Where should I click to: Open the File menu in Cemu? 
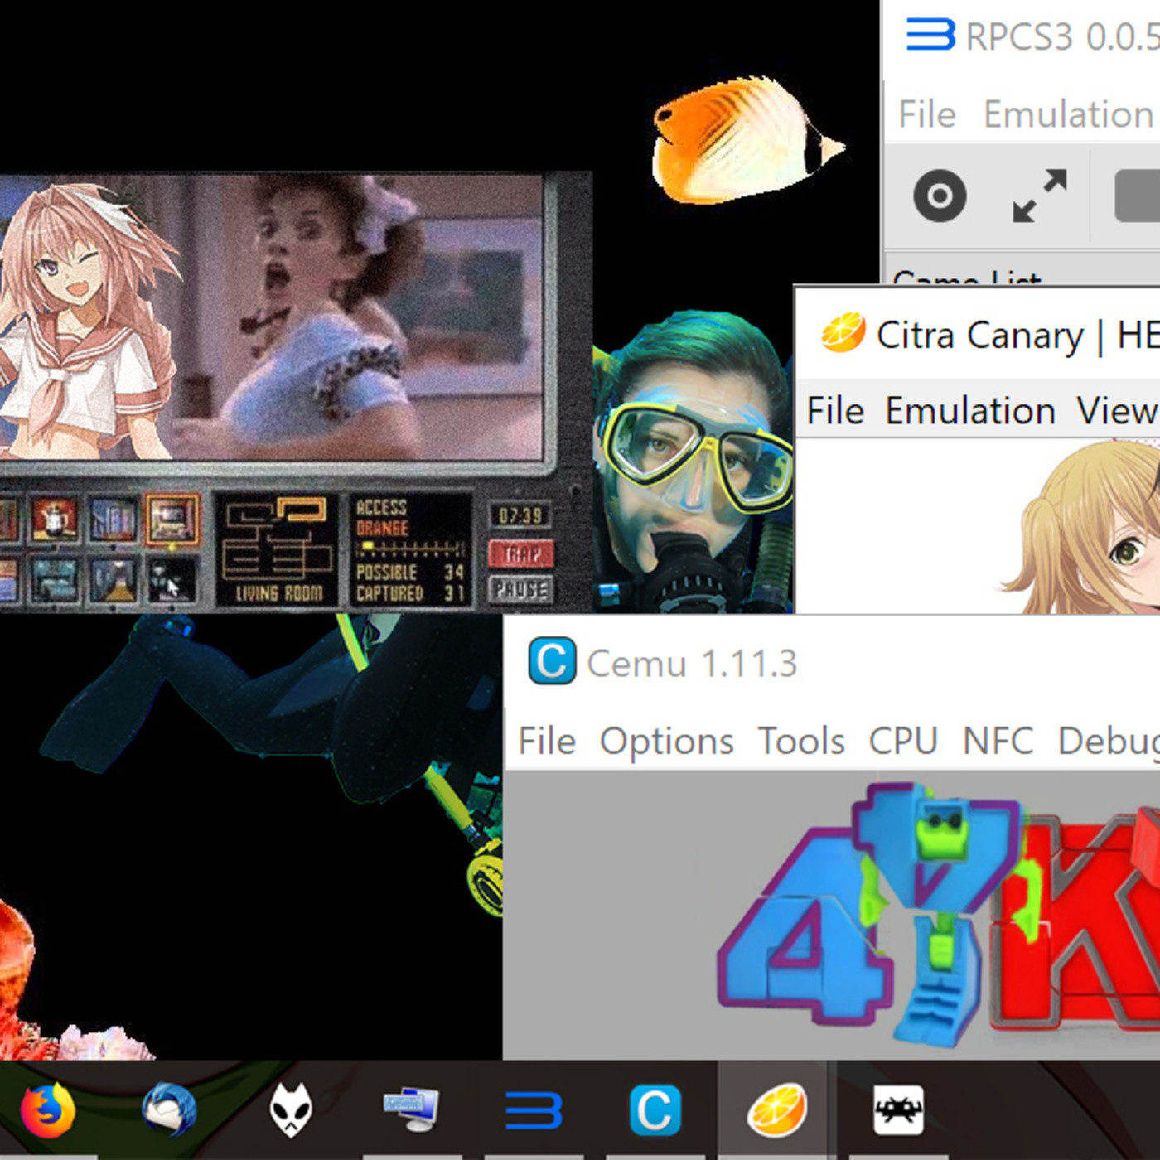[x=547, y=741]
